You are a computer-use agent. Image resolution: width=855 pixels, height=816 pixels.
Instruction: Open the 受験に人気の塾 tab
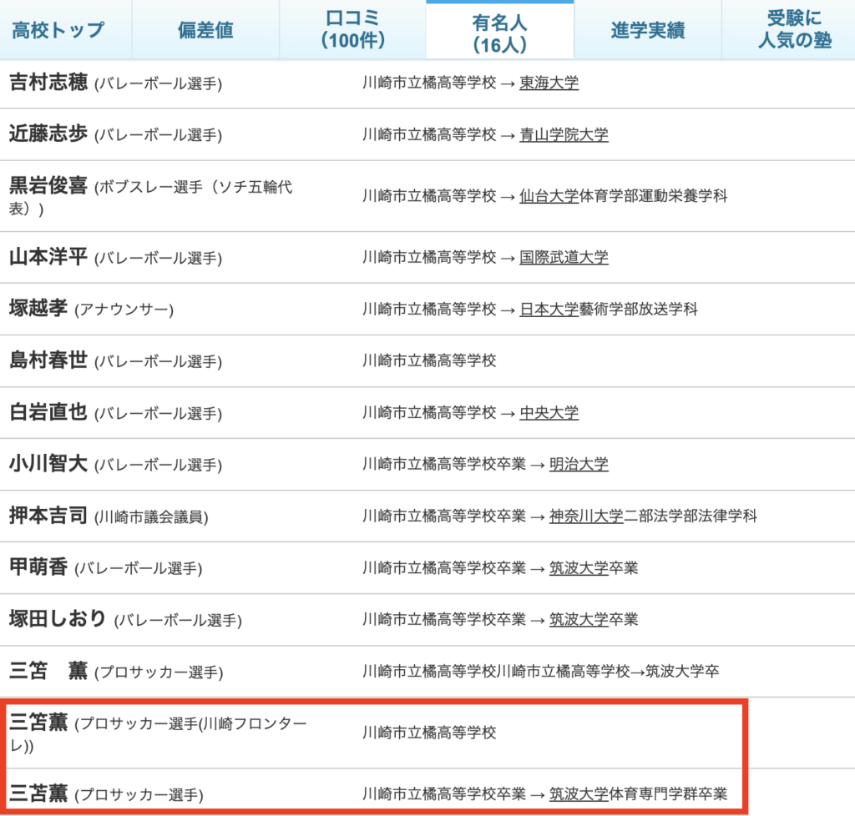pos(794,30)
